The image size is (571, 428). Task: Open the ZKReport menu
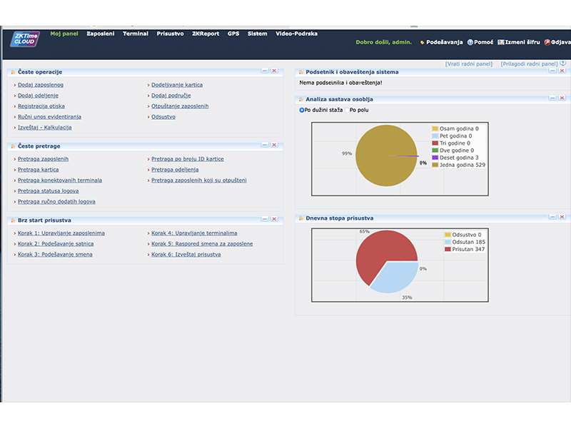click(206, 34)
